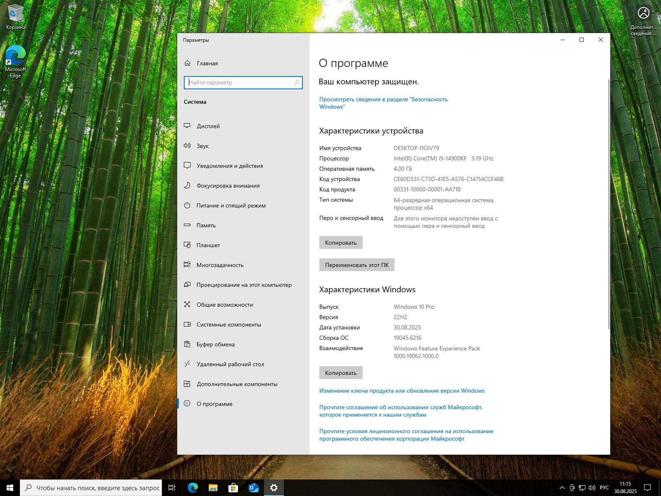Click the vertical scrollbar in Settings content
The height and width of the screenshot is (496, 661).
(609, 205)
